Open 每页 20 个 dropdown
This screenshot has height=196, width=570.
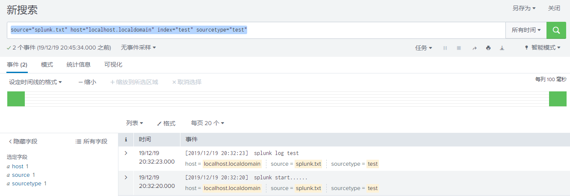click(207, 123)
